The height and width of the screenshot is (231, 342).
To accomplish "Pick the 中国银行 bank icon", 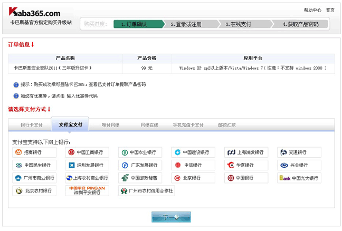I will (x=246, y=178).
